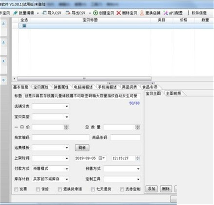Image resolution: width=214 pixels, height=205 pixels.
Task: Open the API配置 settings icon
Action: [166, 12]
